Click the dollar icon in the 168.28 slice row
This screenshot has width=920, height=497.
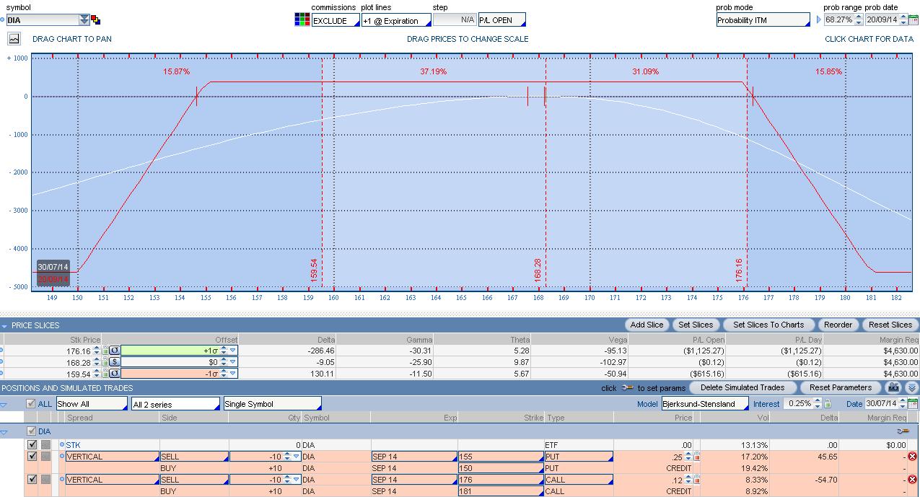pos(115,362)
